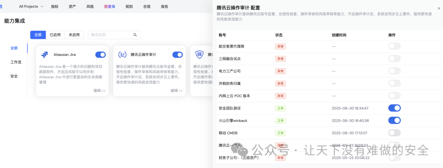Enable the toggle for 内网上云 POC 版本
Viewport: 443px width, 168px height.
point(395,96)
